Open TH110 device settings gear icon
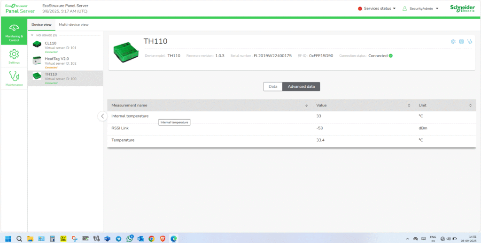Image resolution: width=481 pixels, height=243 pixels. [453, 42]
